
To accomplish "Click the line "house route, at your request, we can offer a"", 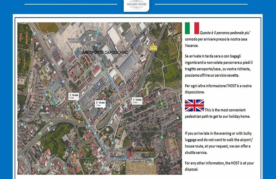I will pos(217,146).
